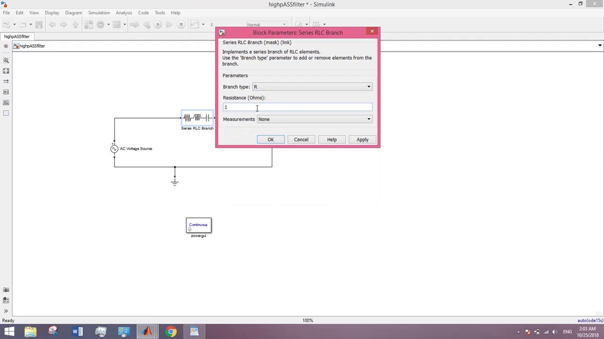Click the Windows Start button
This screenshot has height=339, width=604.
(x=9, y=331)
